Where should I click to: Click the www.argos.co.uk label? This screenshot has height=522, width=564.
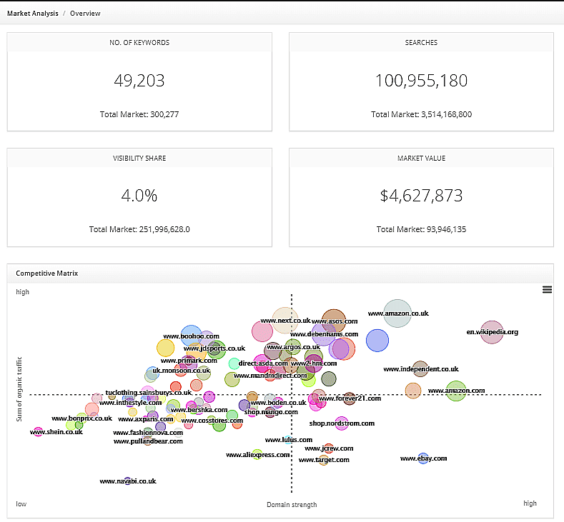coord(294,347)
